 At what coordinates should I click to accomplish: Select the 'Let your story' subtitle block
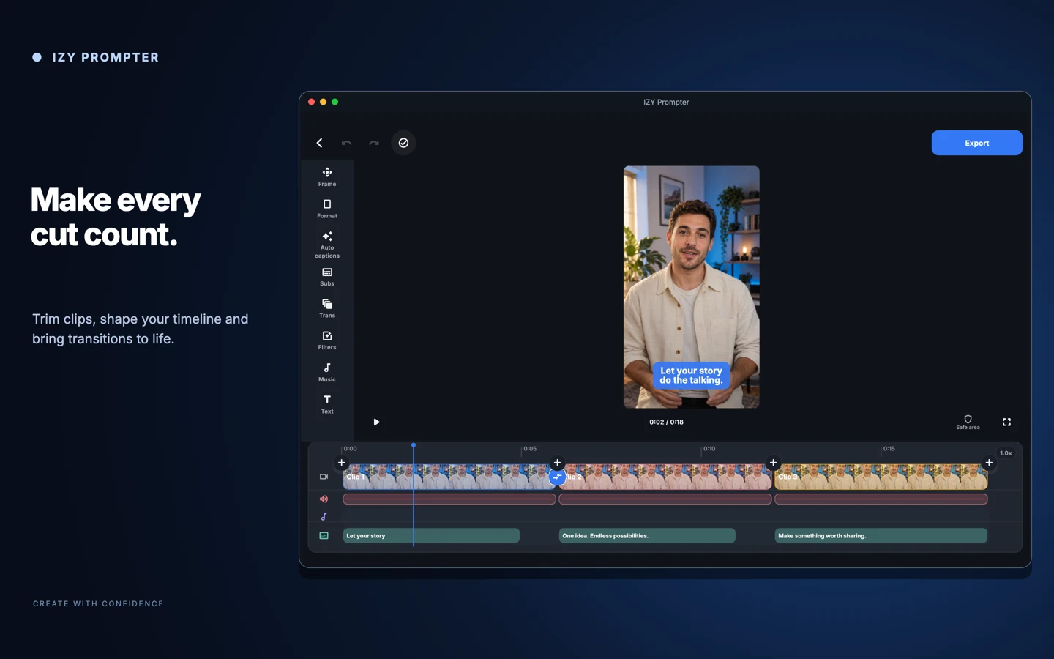click(x=431, y=536)
